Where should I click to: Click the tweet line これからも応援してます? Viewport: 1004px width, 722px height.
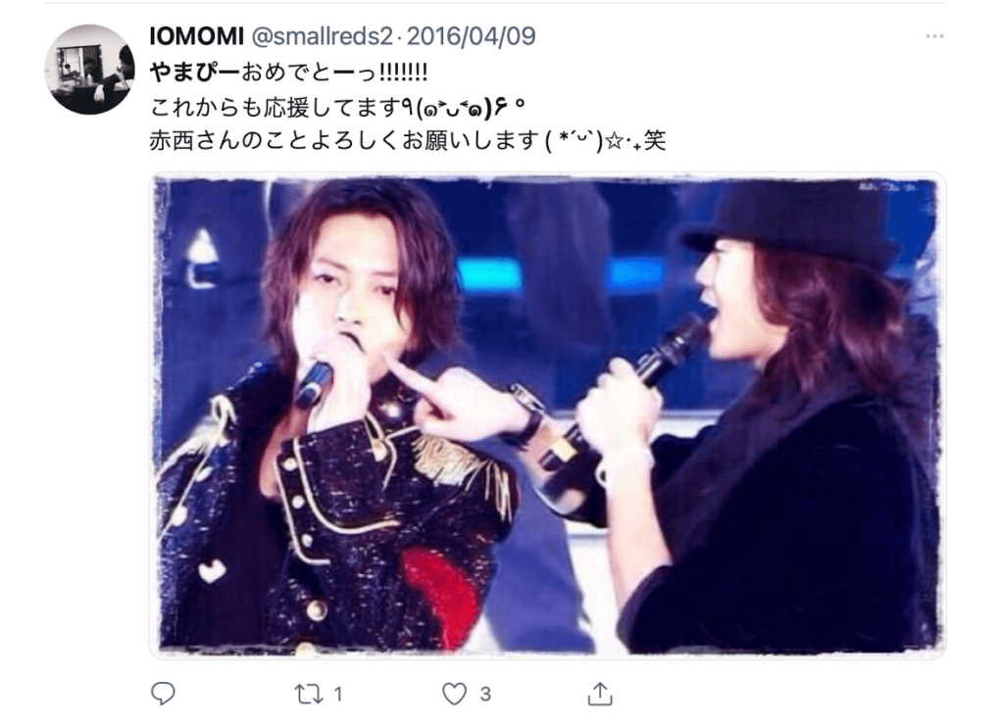(276, 106)
